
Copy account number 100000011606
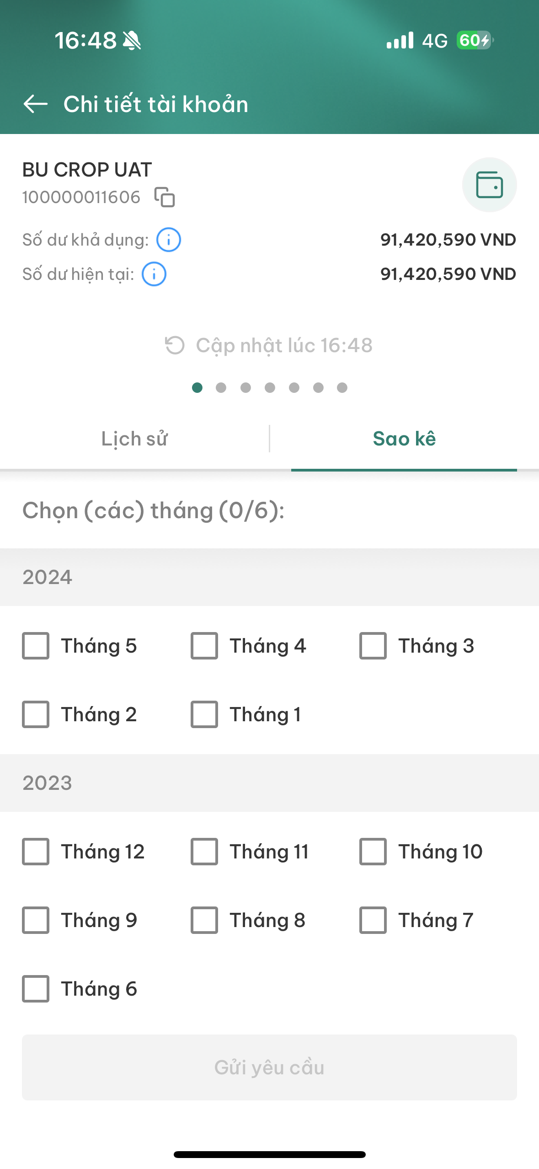(165, 197)
